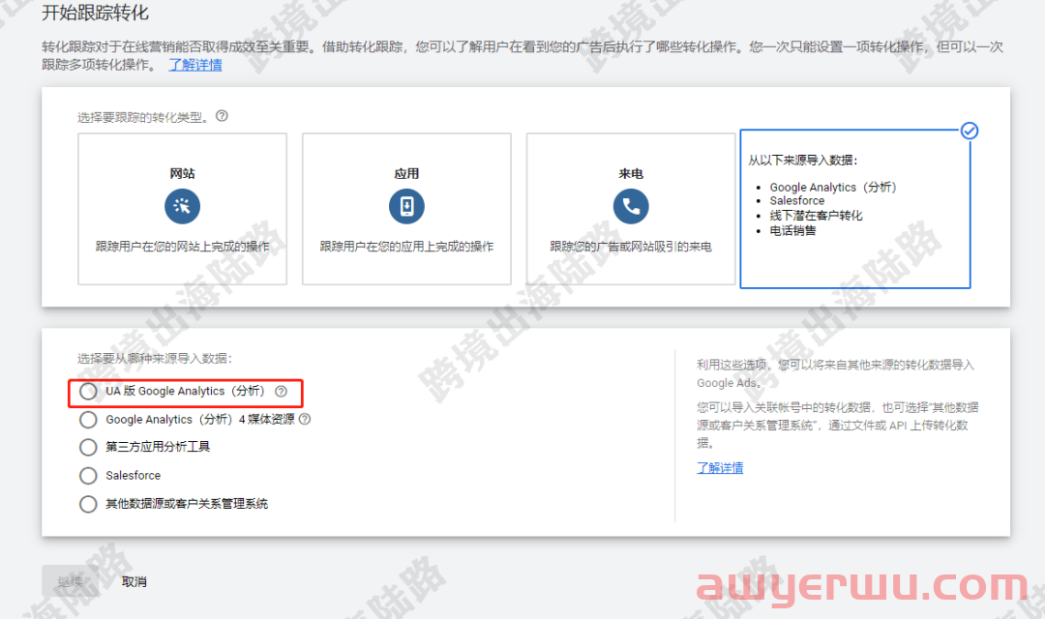1045x619 pixels.
Task: Click the 取消 button
Action: click(x=134, y=581)
